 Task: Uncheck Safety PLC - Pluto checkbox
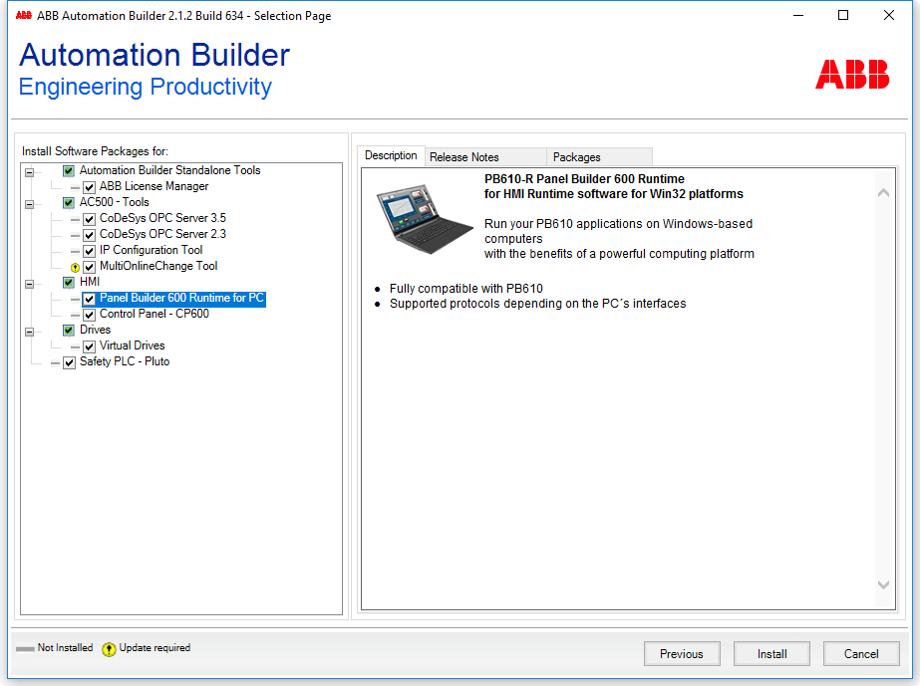coord(69,362)
